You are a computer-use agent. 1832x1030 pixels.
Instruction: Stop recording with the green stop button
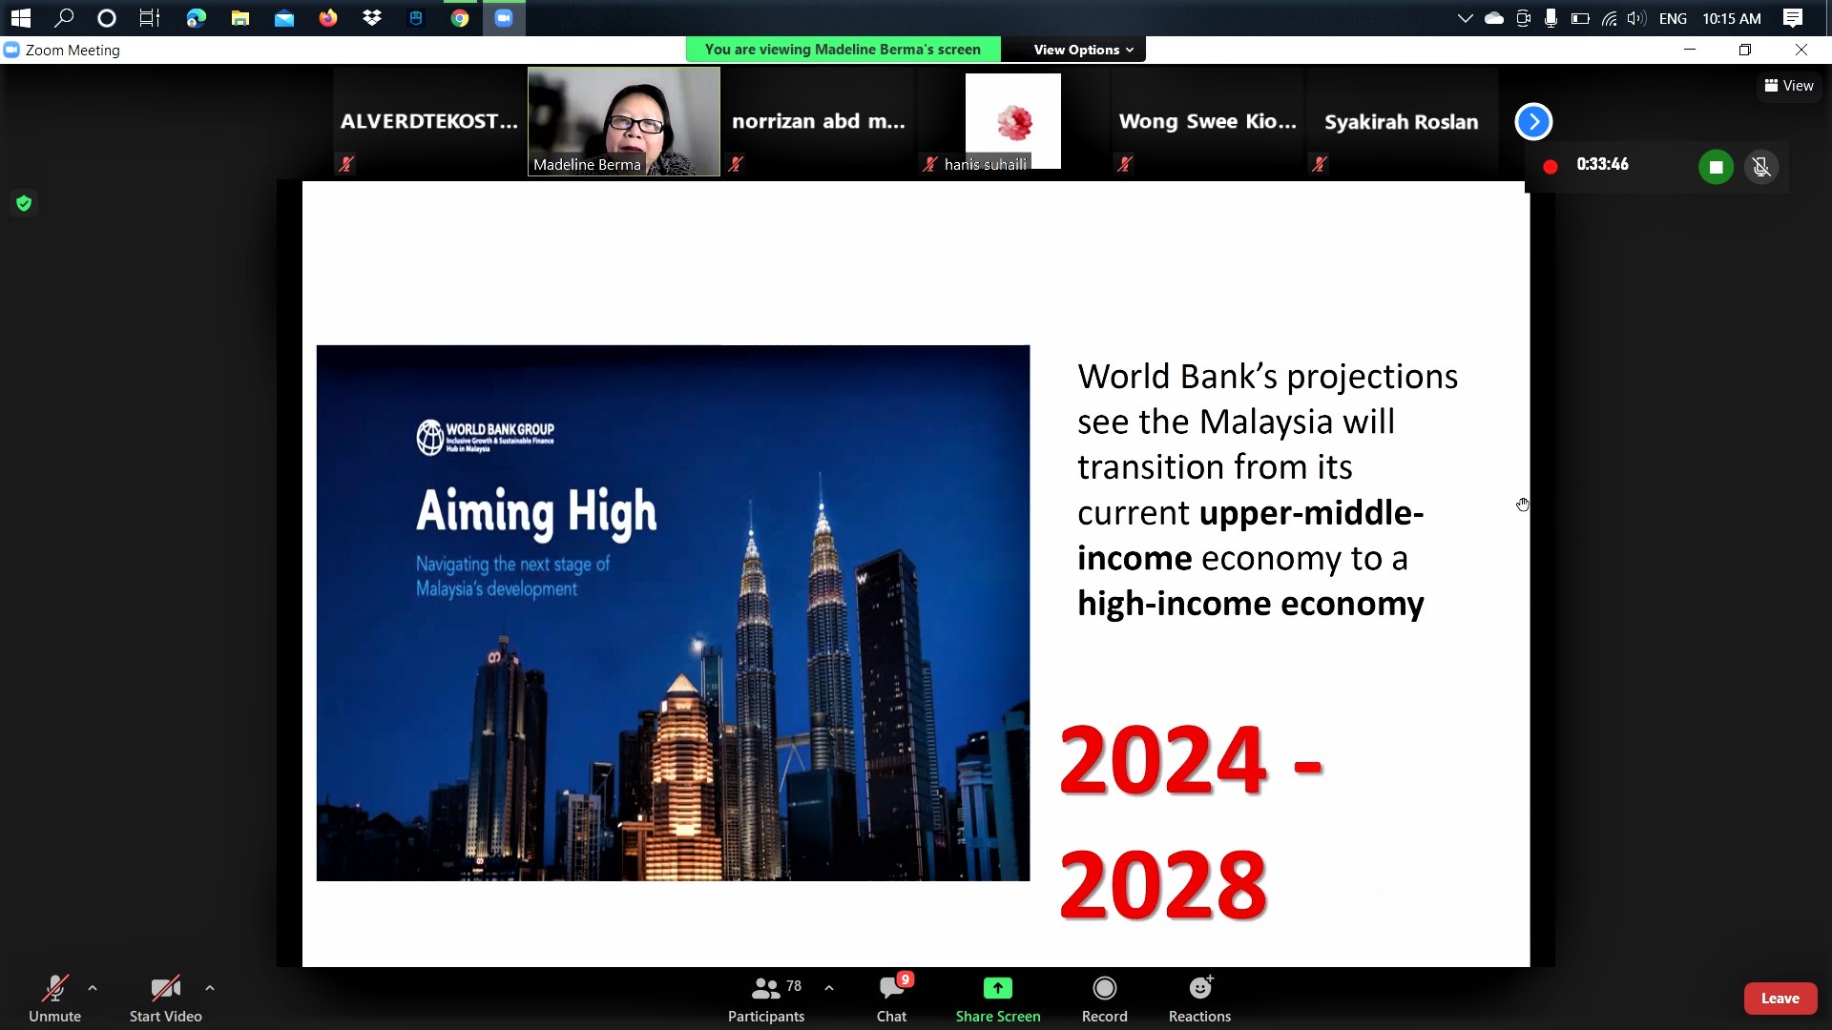click(x=1716, y=167)
